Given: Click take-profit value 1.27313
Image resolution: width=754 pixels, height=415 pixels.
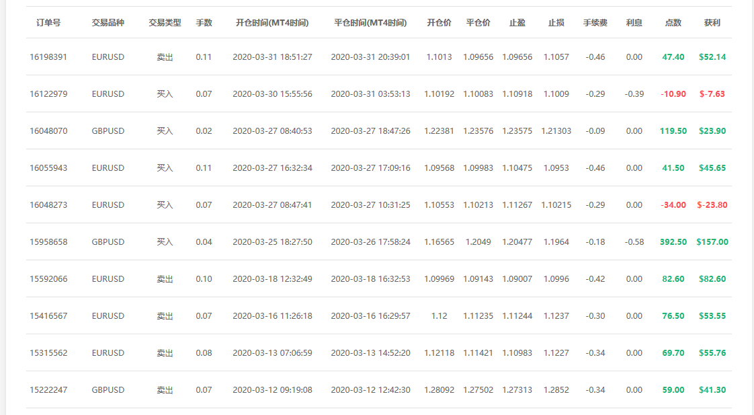Looking at the screenshot, I should [x=517, y=390].
